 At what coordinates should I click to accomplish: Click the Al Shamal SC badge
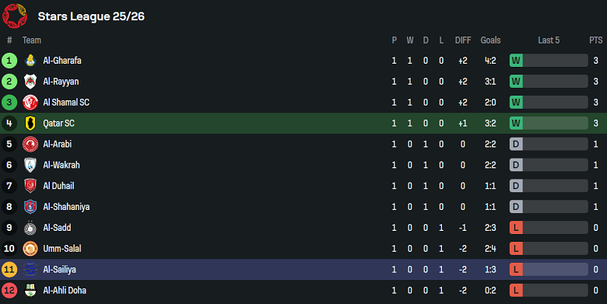tap(30, 102)
